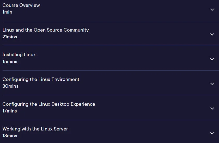Select Configuring the Linux Environment title

(x=41, y=79)
